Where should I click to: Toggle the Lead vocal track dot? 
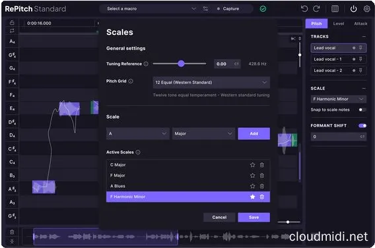[x=354, y=47]
